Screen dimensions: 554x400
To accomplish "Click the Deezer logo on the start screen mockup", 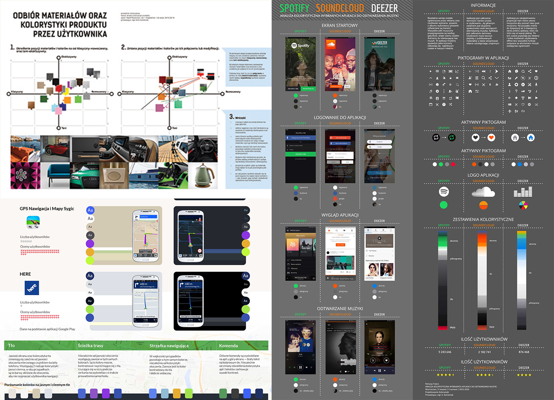I will tap(380, 43).
